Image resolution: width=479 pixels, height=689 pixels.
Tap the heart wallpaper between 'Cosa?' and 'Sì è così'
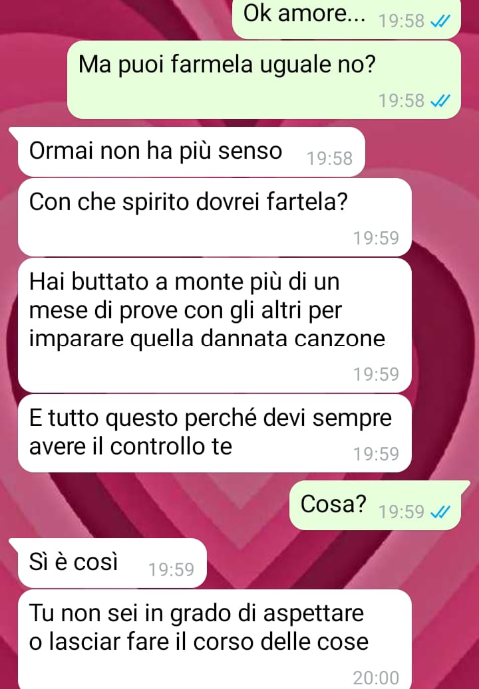[x=246, y=534]
